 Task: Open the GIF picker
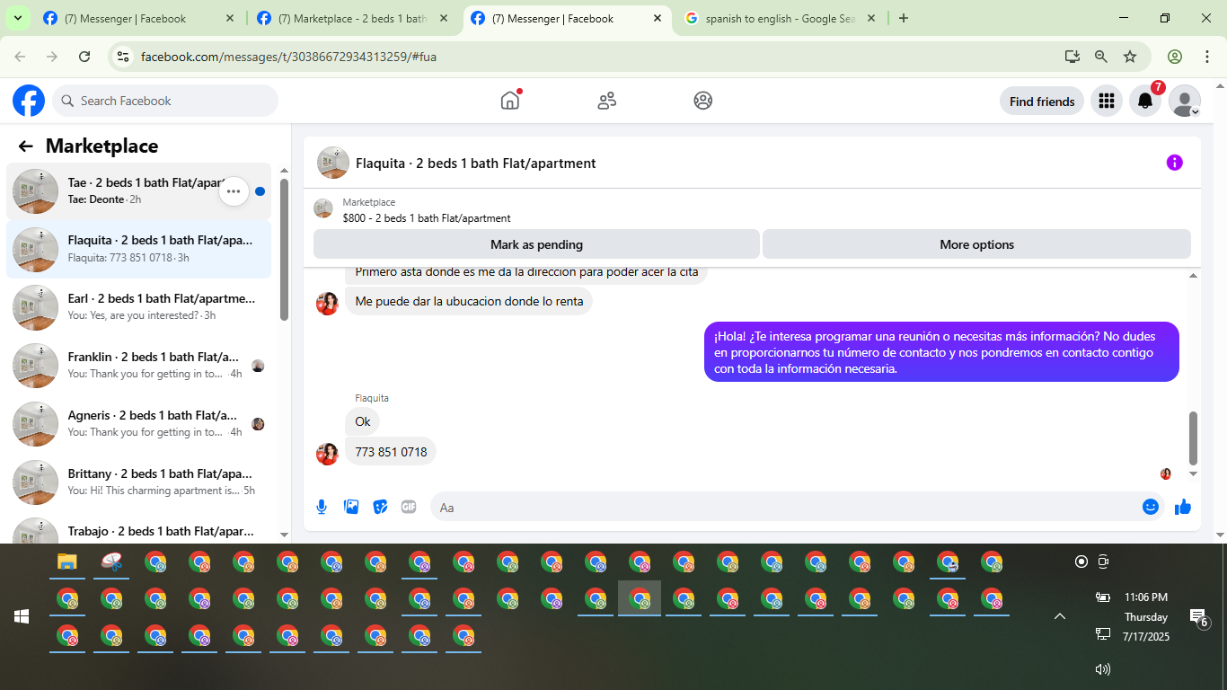click(409, 507)
